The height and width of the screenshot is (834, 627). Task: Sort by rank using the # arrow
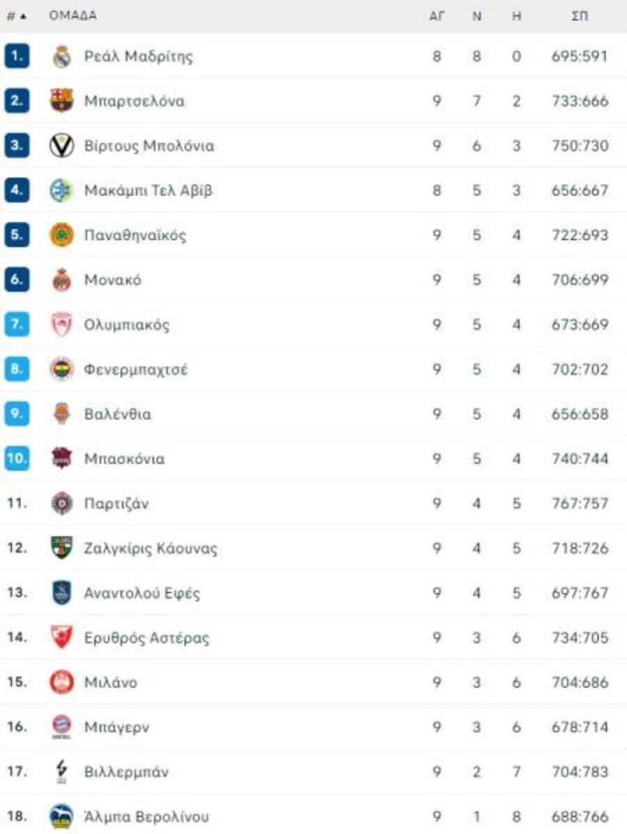coord(17,16)
